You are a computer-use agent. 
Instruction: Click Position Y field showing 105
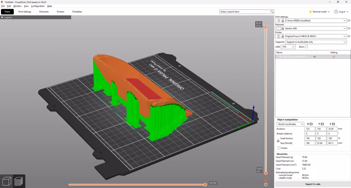pos(321,129)
